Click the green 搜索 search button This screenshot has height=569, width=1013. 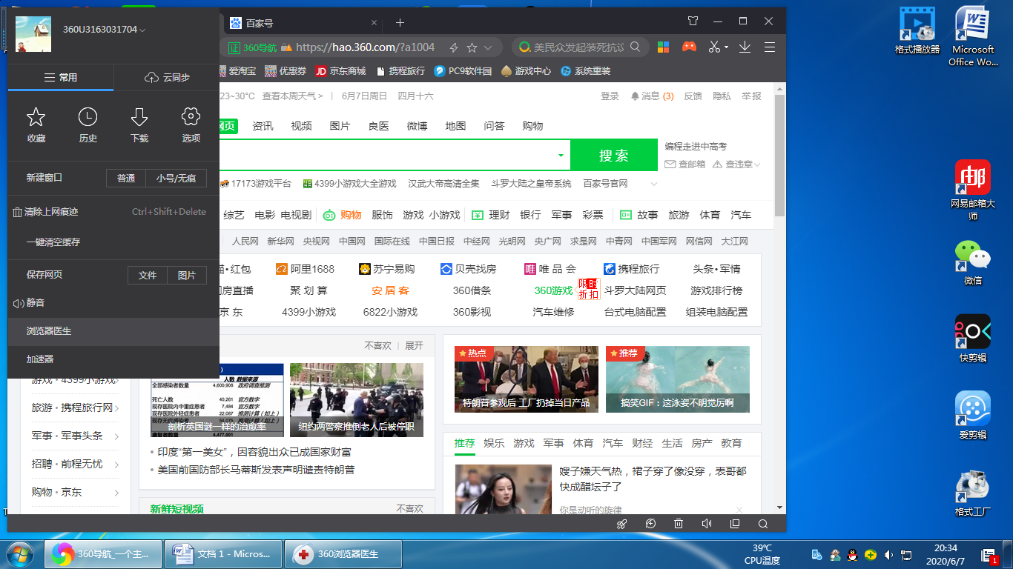(614, 155)
